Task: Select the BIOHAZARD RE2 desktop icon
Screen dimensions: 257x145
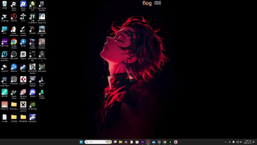Action: click(42, 31)
